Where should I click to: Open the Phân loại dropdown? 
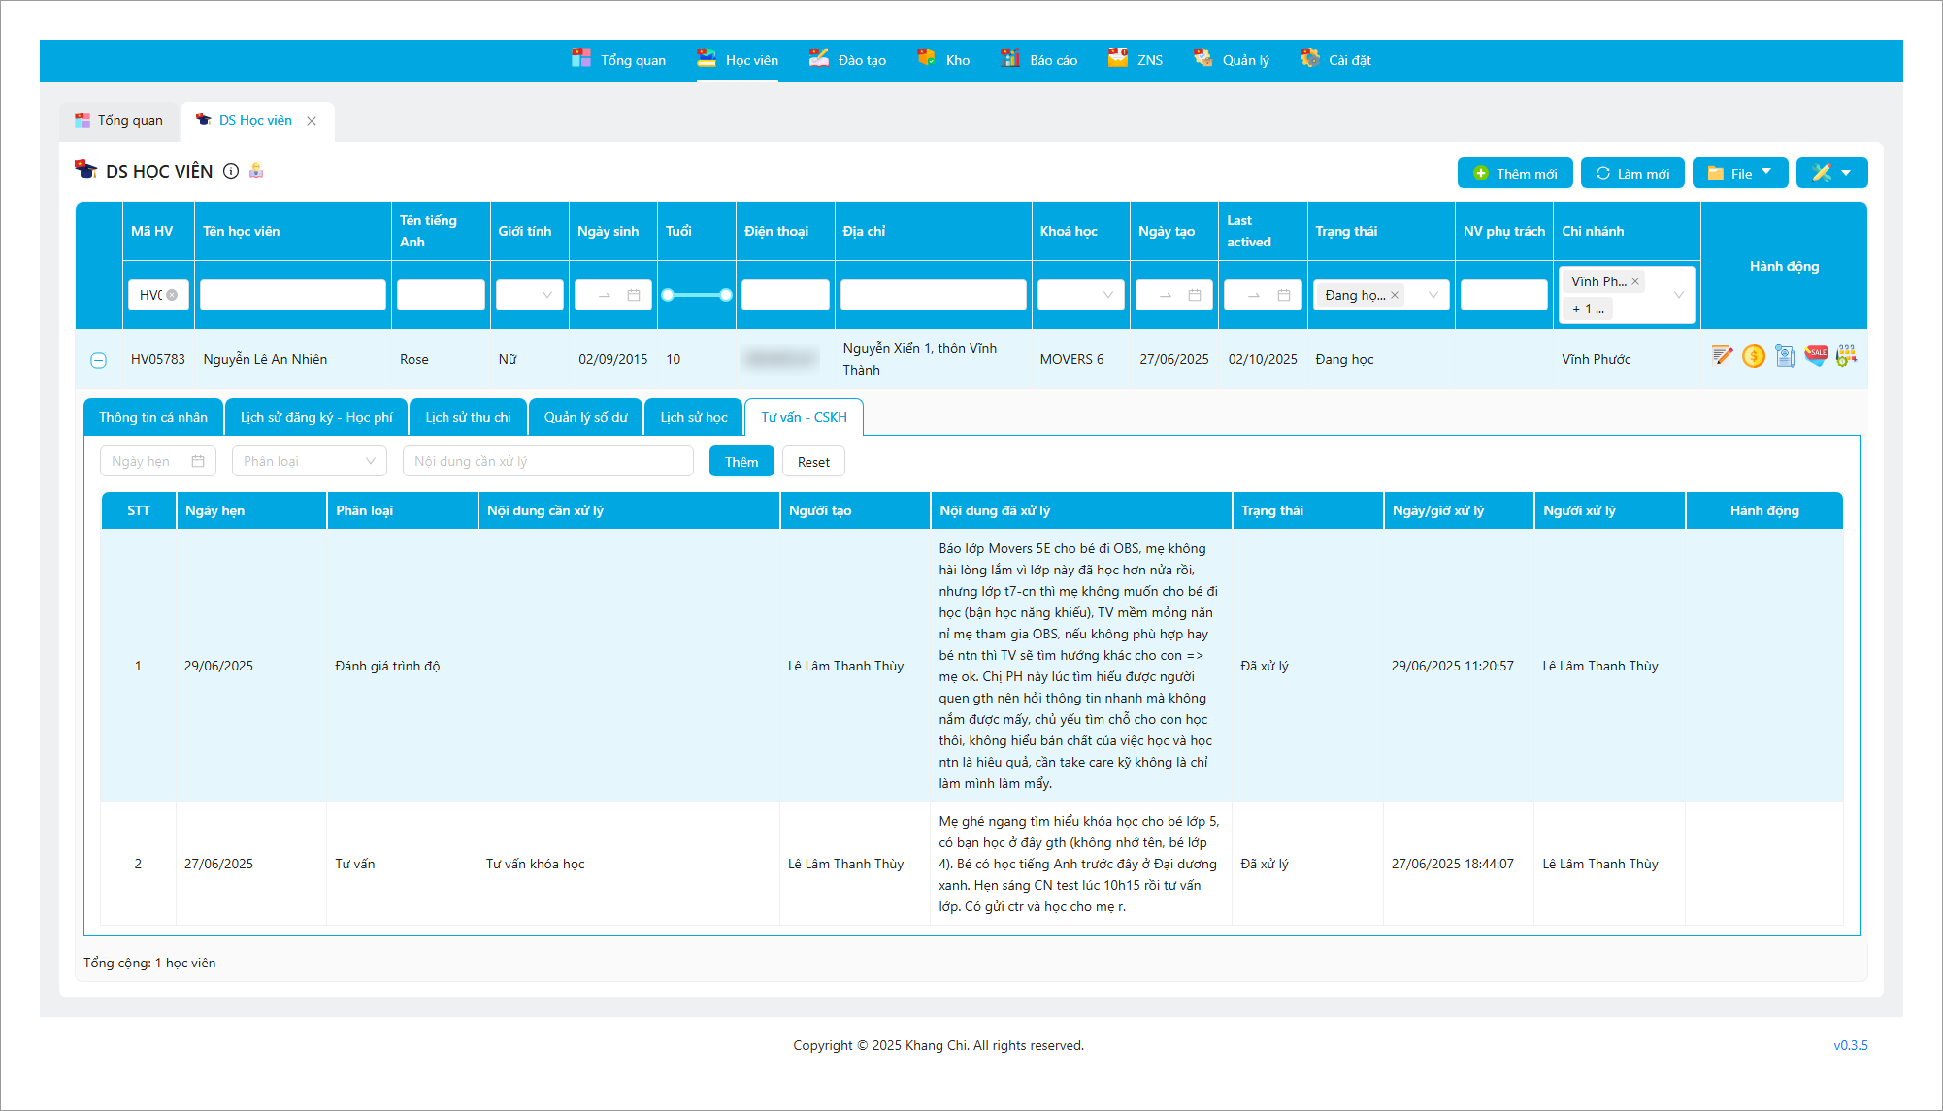pos(309,461)
